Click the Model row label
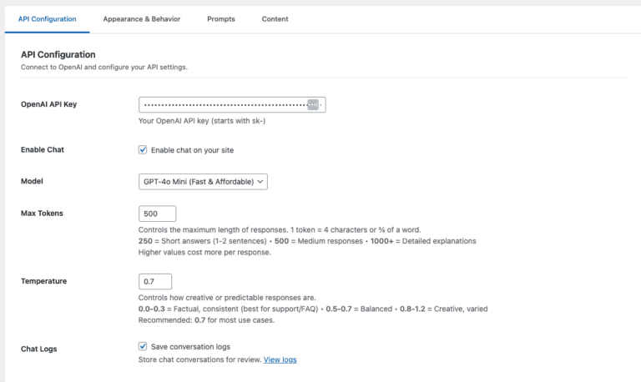Screen dimensions: 641x382 click(x=32, y=181)
